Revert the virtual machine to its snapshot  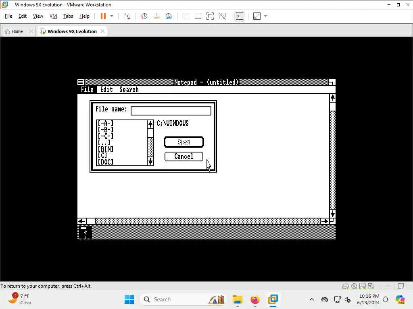click(x=156, y=16)
